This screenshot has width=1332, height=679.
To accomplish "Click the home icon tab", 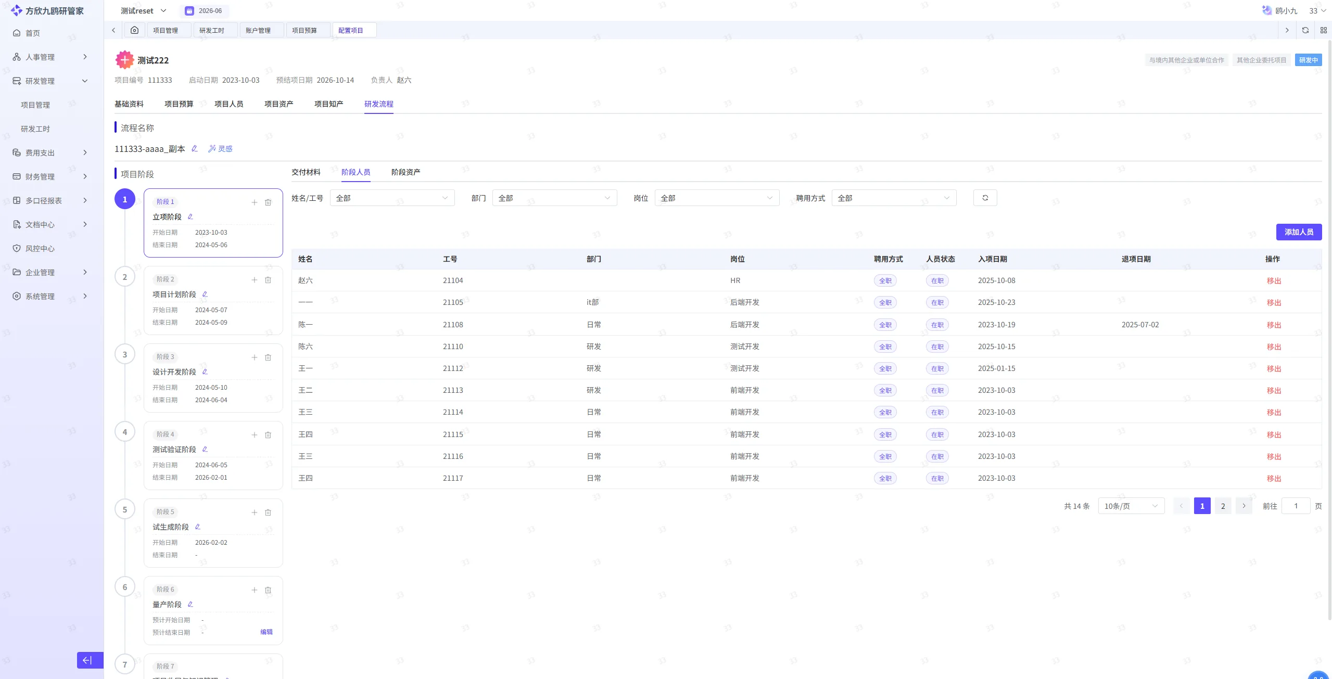I will [x=134, y=30].
